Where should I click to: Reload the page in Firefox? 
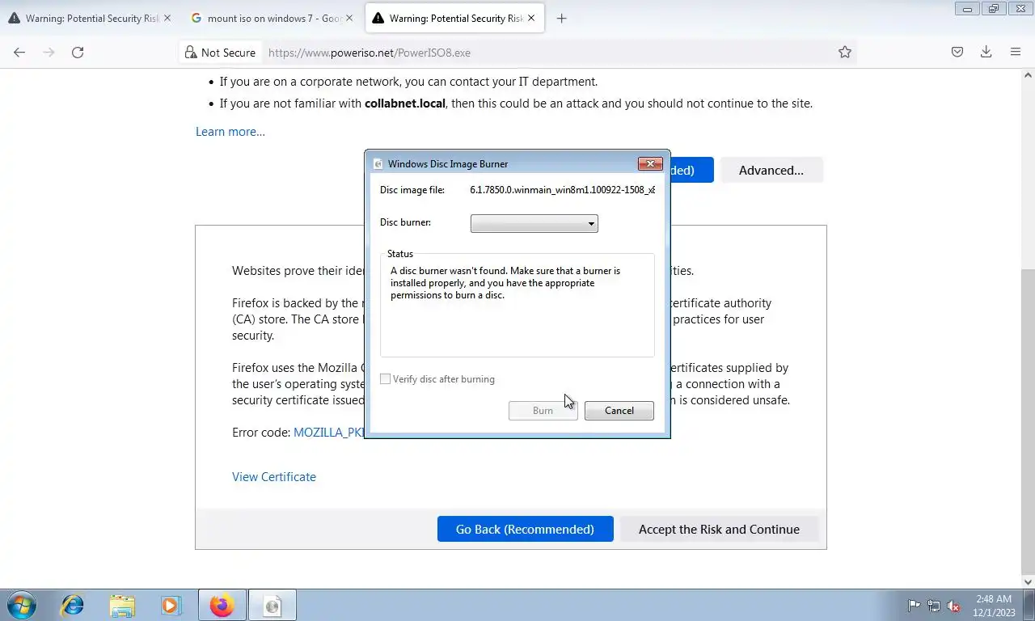click(78, 53)
